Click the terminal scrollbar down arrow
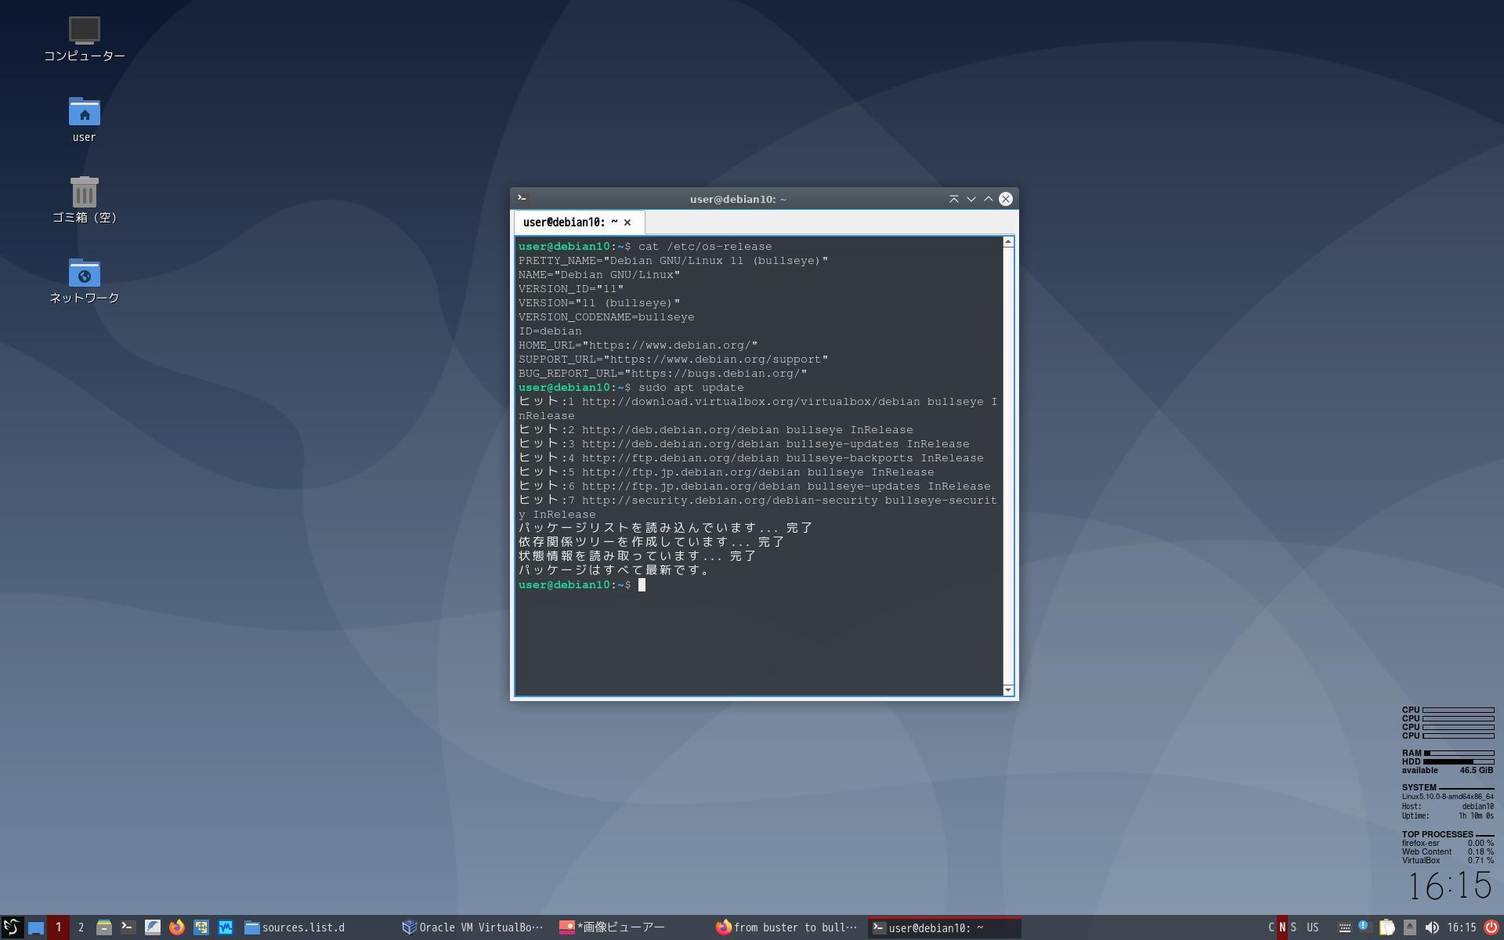Image resolution: width=1504 pixels, height=940 pixels. [x=1008, y=690]
